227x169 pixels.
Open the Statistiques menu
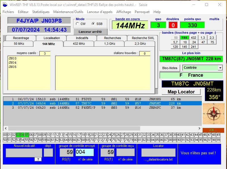41,12
